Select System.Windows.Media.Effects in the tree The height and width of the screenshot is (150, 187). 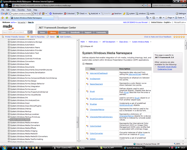click(x=23, y=128)
